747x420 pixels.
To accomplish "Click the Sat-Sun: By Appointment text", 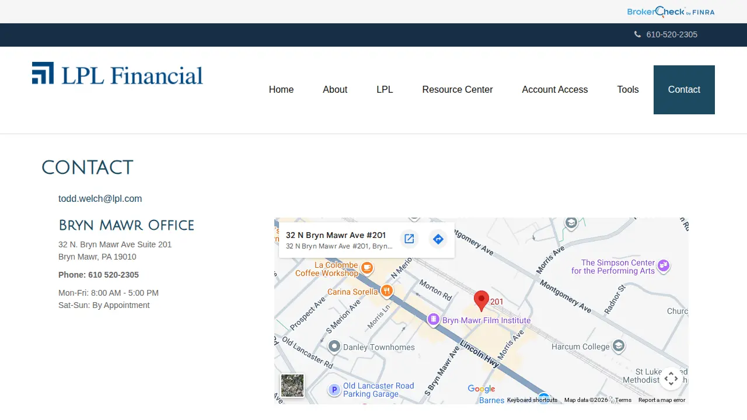I will pos(104,305).
